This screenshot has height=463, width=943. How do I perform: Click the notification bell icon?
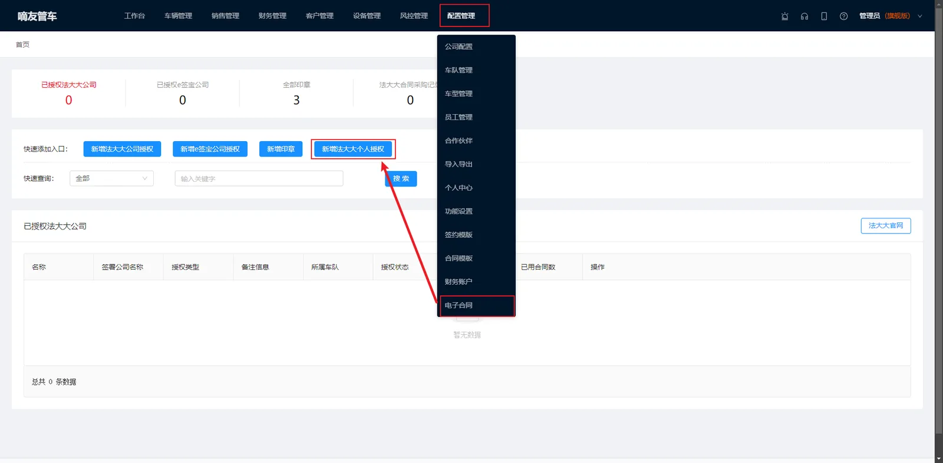pyautogui.click(x=784, y=16)
